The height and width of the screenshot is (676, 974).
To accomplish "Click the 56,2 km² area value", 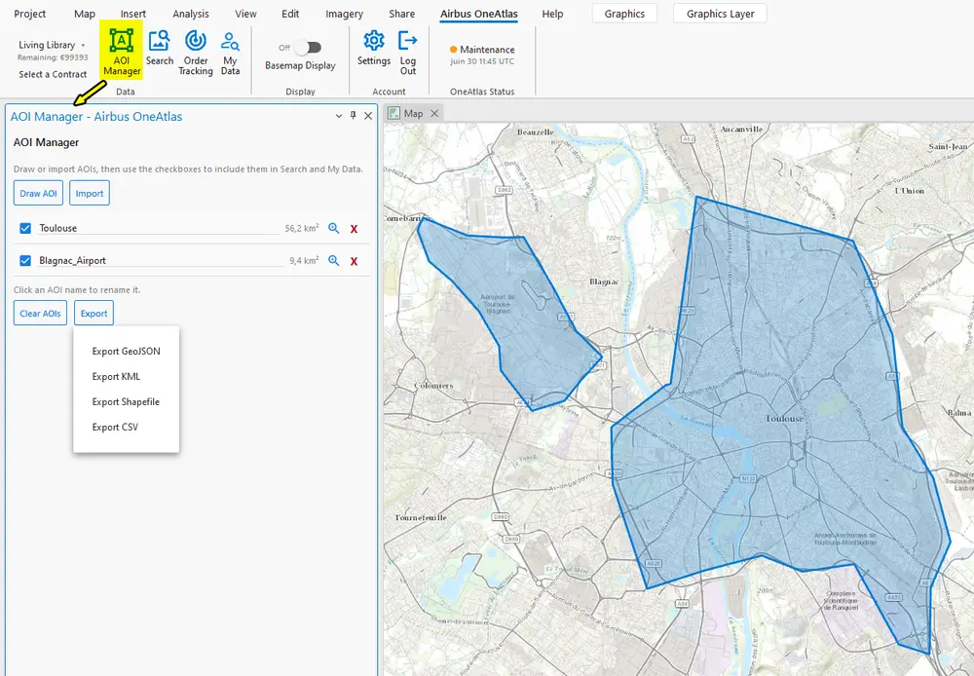I will click(x=302, y=228).
